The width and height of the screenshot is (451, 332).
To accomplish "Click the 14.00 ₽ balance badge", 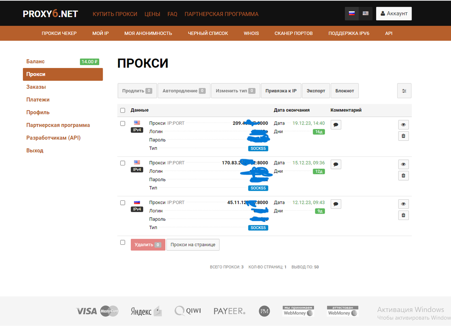I will pyautogui.click(x=89, y=62).
